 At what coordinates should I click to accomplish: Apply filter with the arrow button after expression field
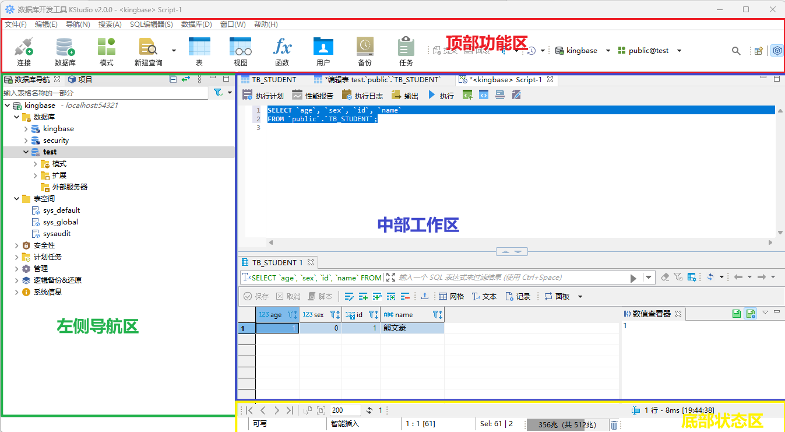633,278
